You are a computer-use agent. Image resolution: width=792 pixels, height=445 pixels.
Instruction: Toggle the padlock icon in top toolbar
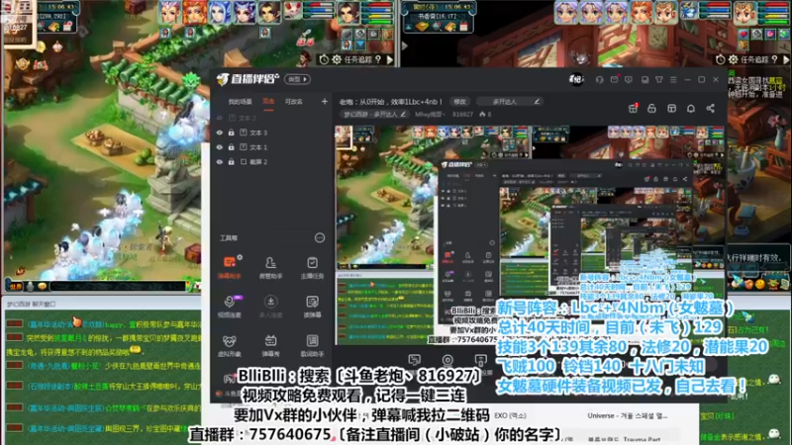pos(651,108)
